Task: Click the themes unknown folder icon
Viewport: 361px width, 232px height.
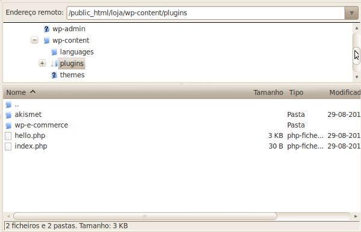Action: [54, 75]
